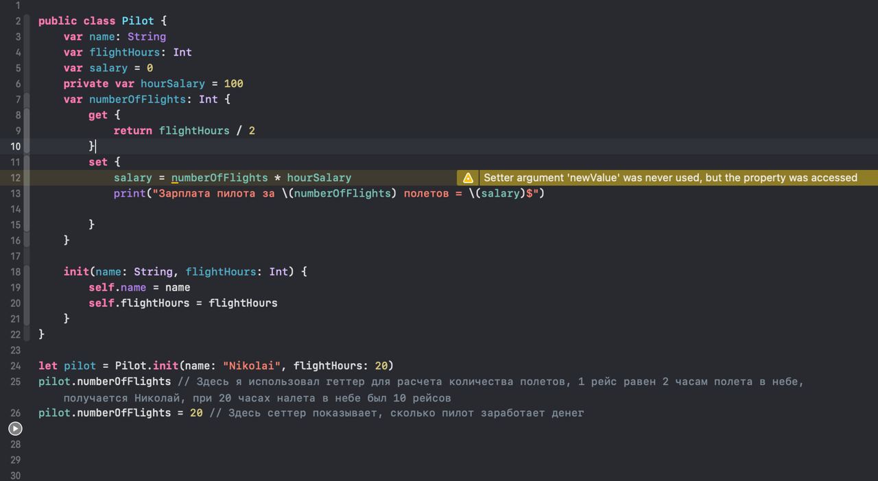Click underlined 'numberOfFlights' on line 12
This screenshot has height=481, width=878.
pyautogui.click(x=219, y=177)
